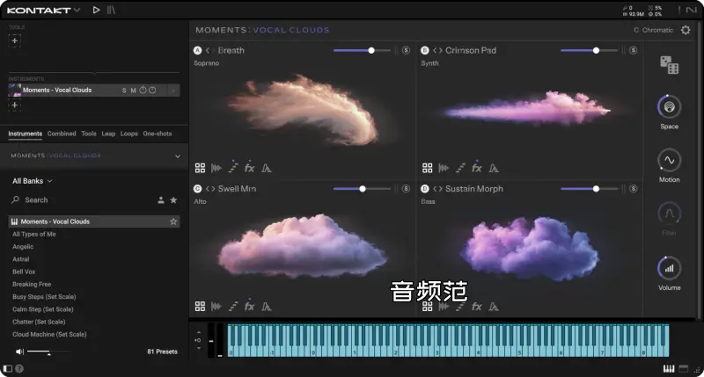Solo layer C Swell Mm
The image size is (704, 377).
[406, 189]
